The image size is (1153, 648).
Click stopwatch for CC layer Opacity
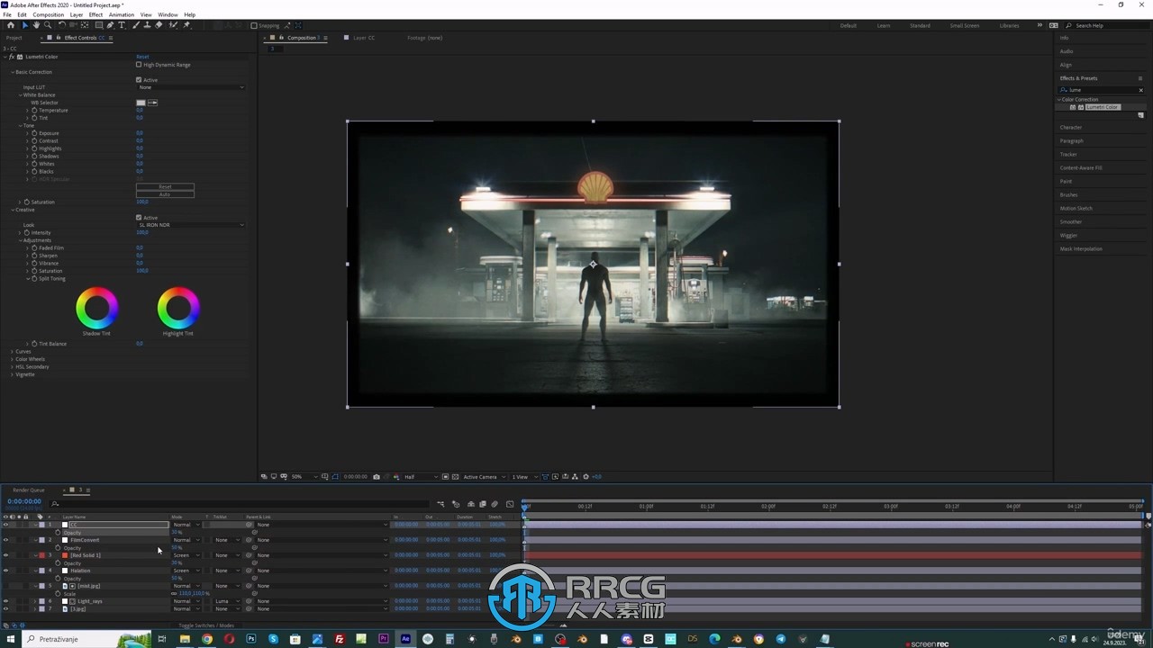59,532
